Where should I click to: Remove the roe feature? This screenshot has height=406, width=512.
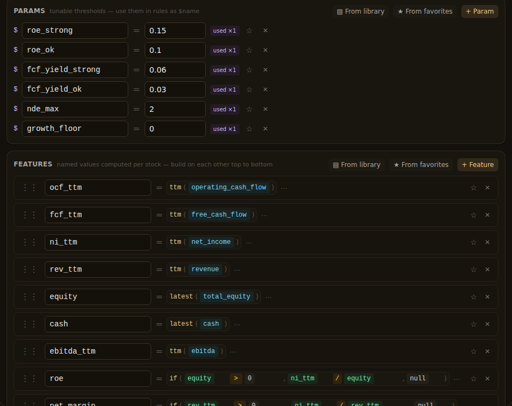(x=487, y=379)
